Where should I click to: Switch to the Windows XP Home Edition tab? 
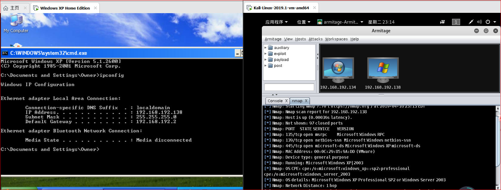pyautogui.click(x=65, y=8)
